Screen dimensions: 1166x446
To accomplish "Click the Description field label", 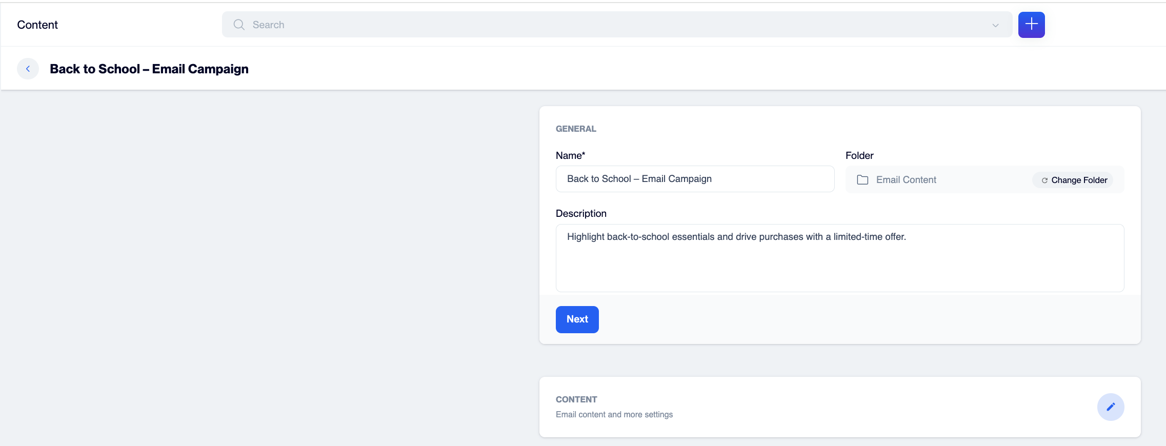I will coord(581,213).
